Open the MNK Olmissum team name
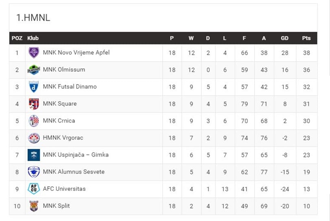330x221 pixels. (x=64, y=70)
